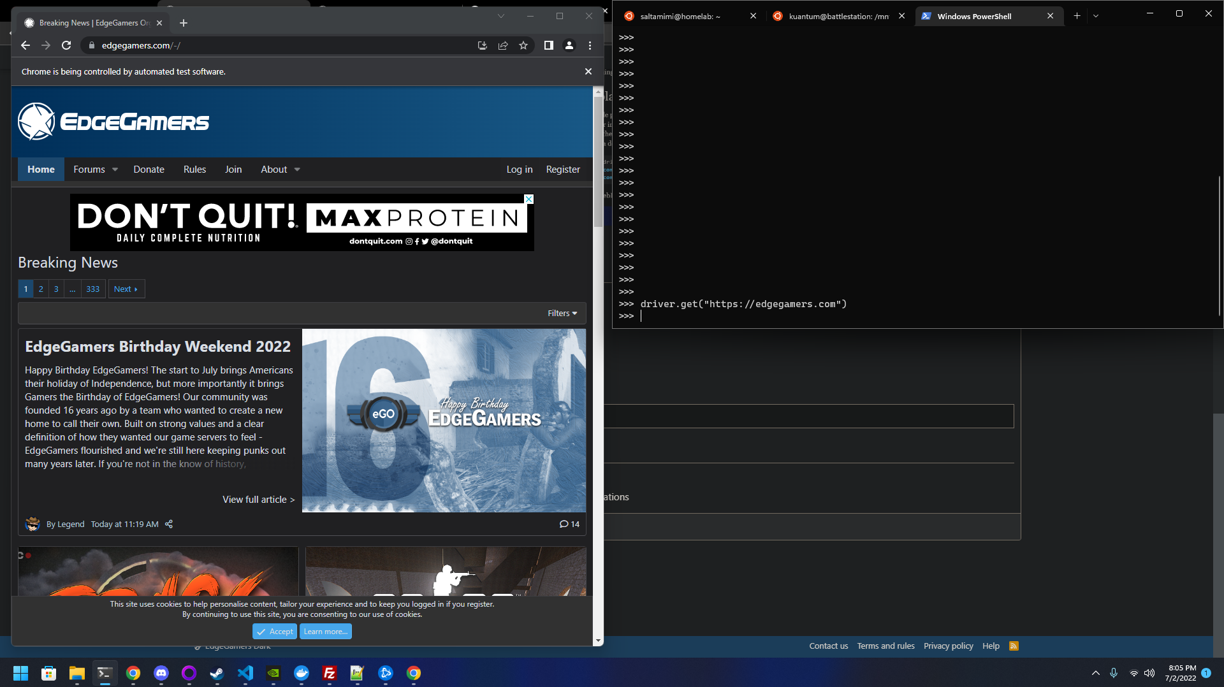Expand the Forums menu dropdown arrow
Viewport: 1224px width, 687px height.
[115, 170]
